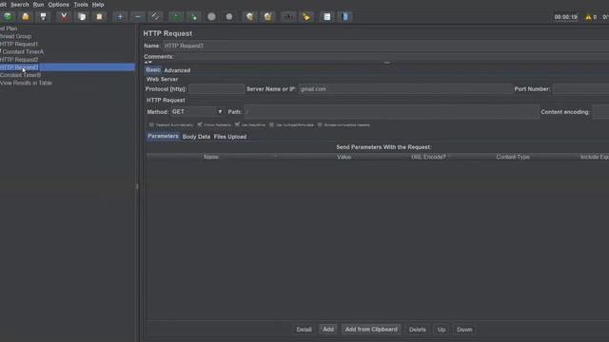Open the Search menu
The image size is (609, 342).
pos(20,5)
